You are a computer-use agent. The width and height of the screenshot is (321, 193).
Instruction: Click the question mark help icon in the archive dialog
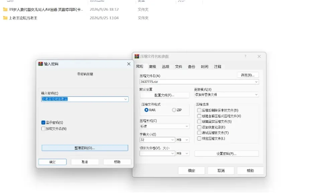(x=245, y=56)
